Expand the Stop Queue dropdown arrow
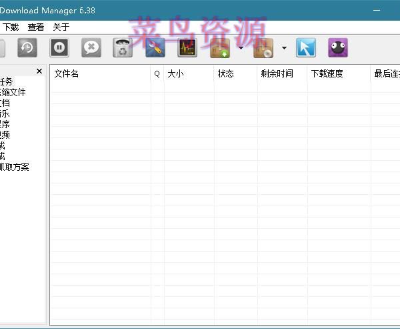400x329 pixels. [284, 48]
